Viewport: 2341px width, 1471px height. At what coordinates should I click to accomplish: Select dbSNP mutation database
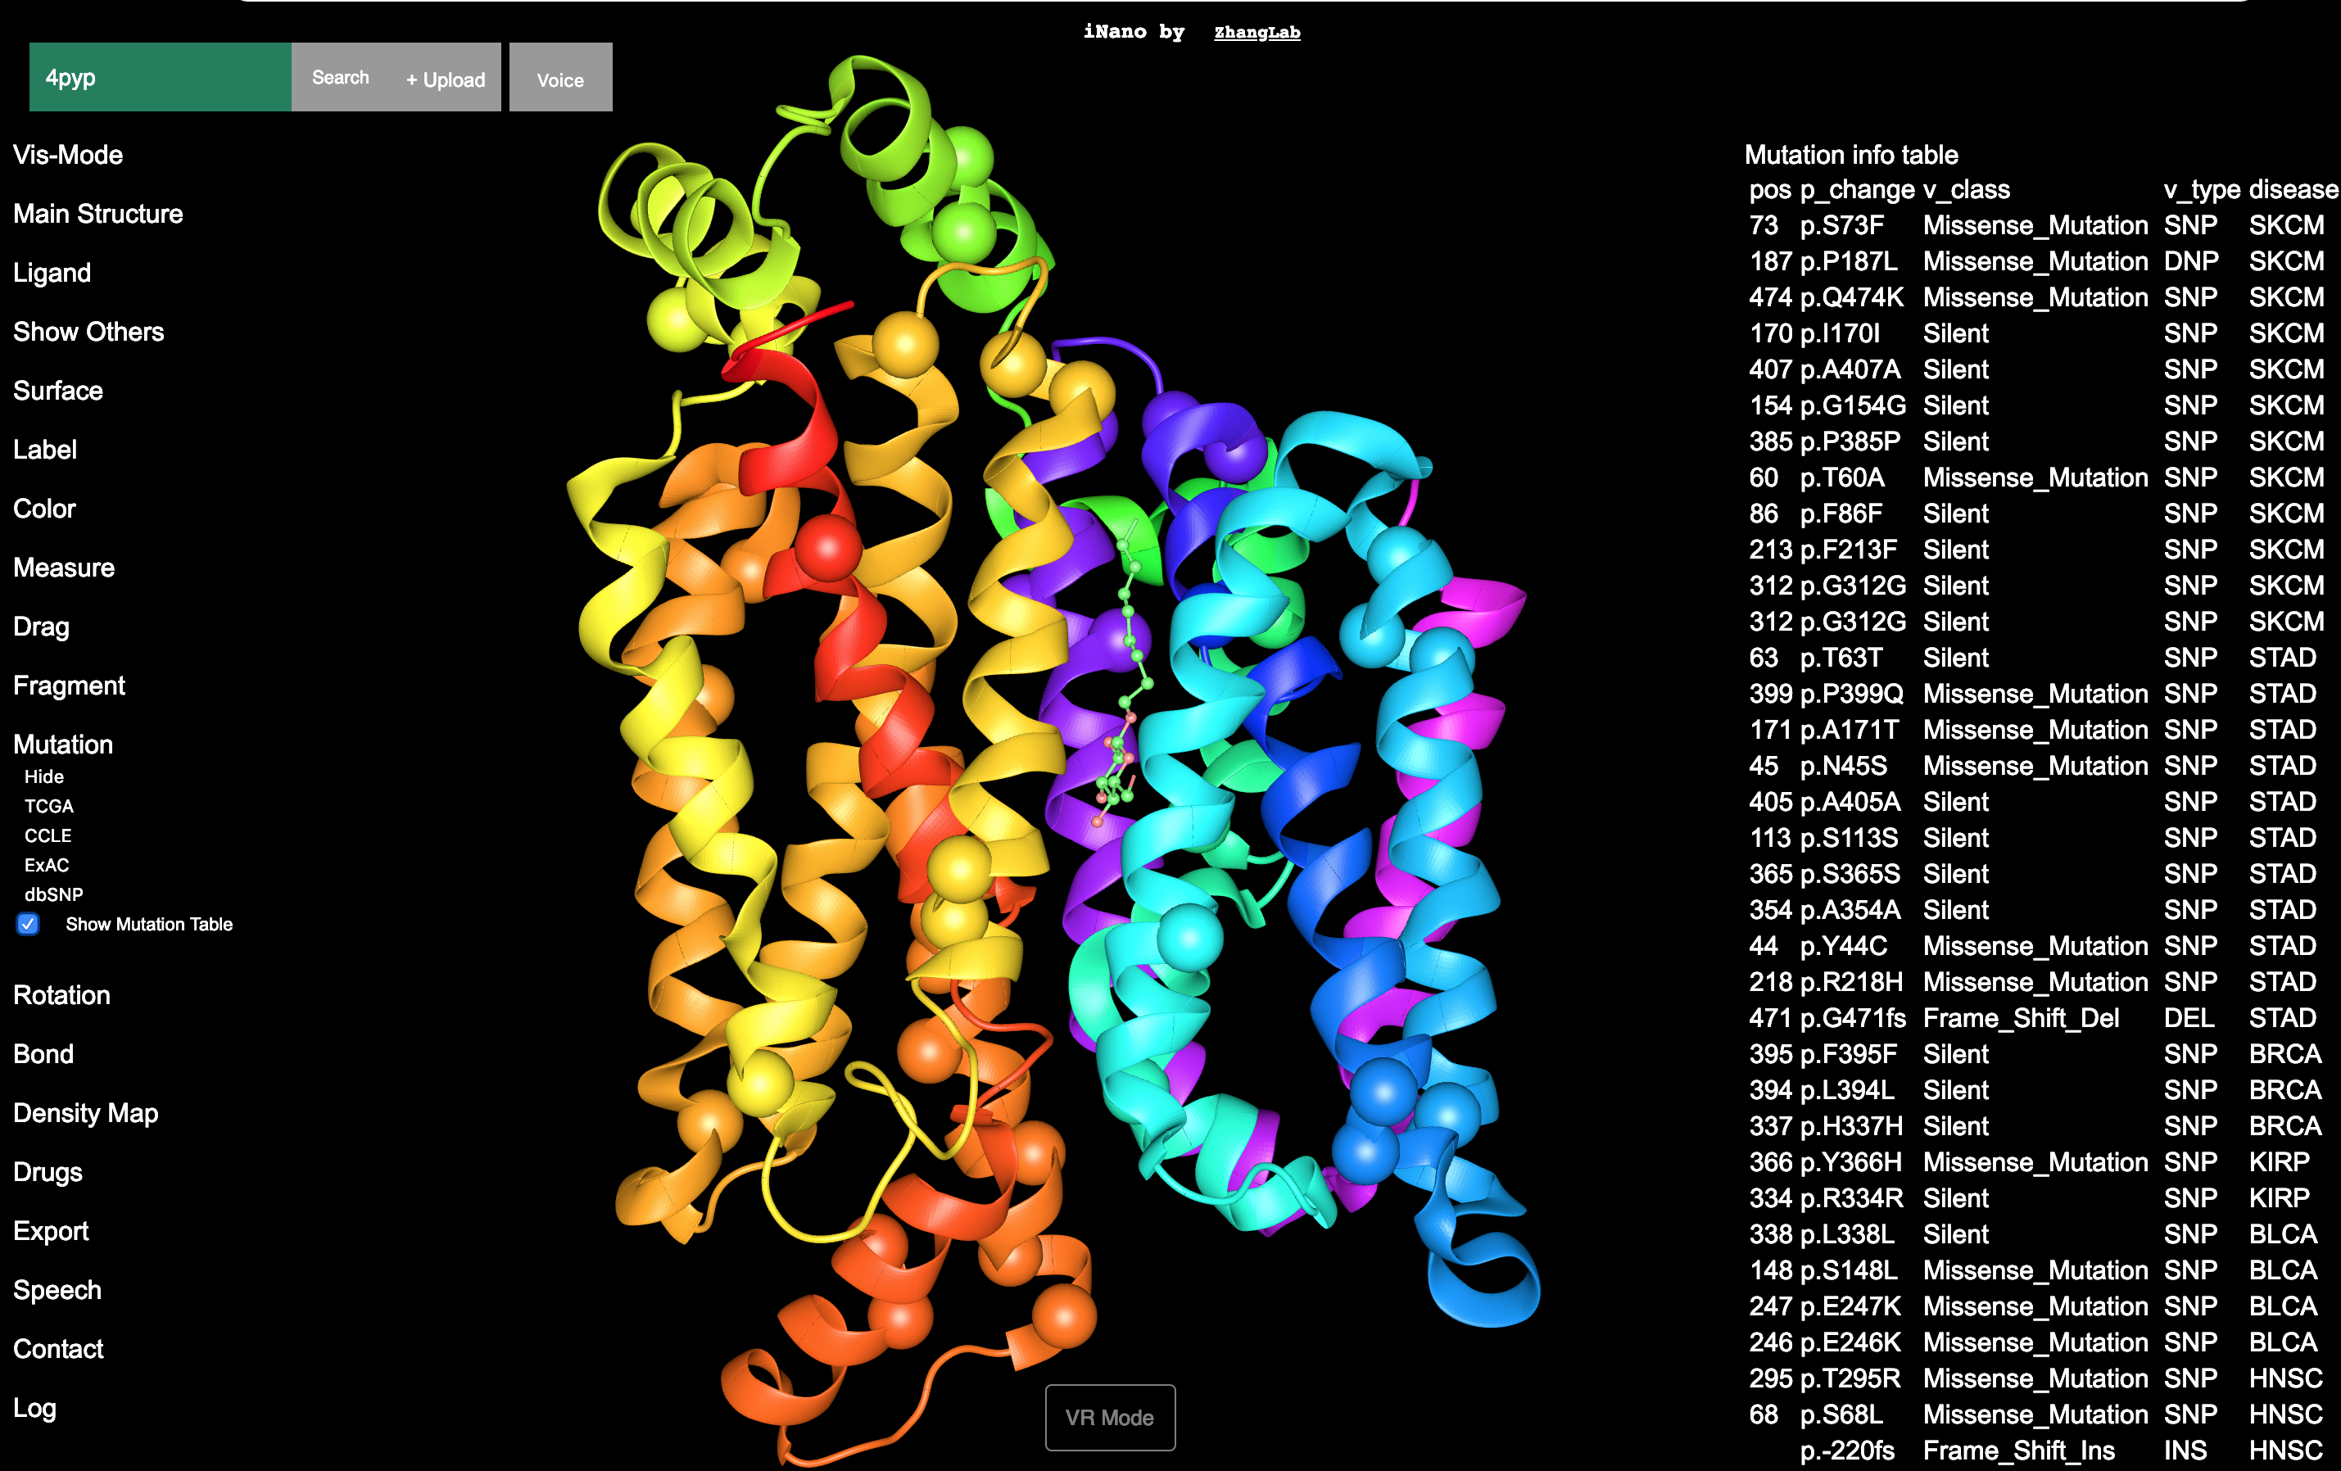[52, 894]
